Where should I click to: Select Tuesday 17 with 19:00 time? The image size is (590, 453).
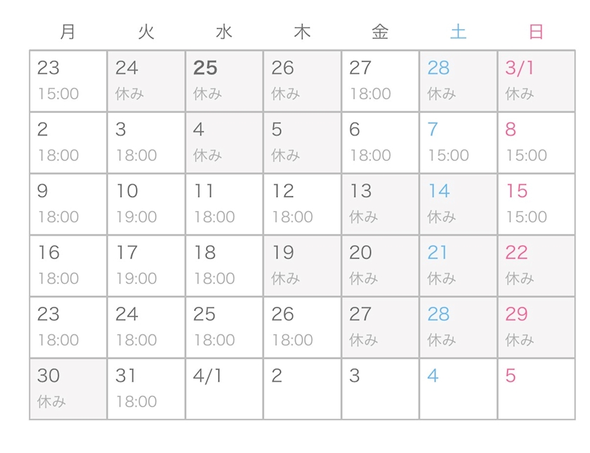[146, 266]
